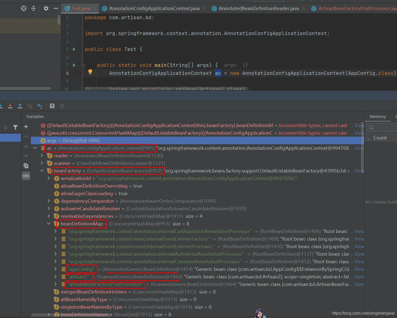Click the Force Step Into red arrow icon
This screenshot has height=318, width=397.
(x=10, y=106)
